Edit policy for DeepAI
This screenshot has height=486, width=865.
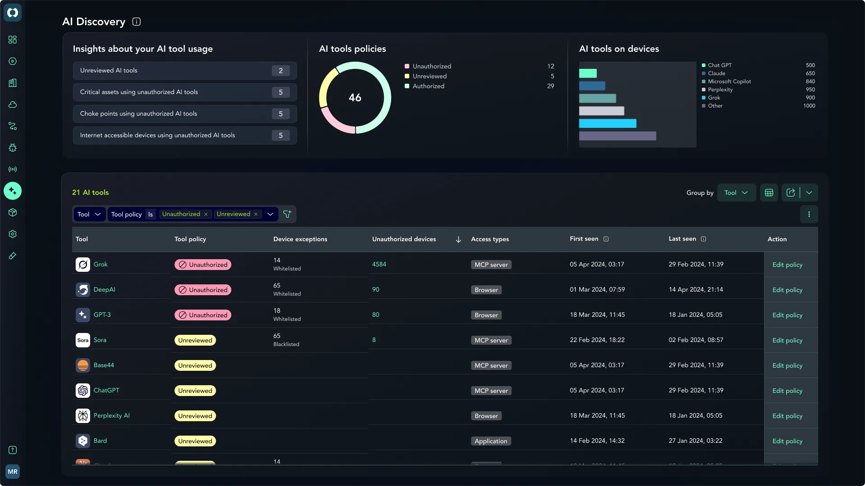(x=787, y=290)
